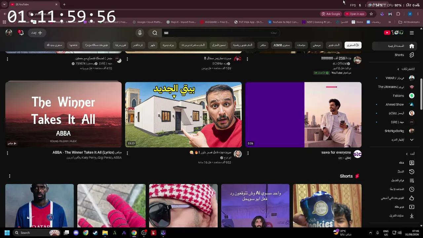Click Ask Google in the address bar
Viewport: 423px width, 238px height.
pyautogui.click(x=331, y=14)
